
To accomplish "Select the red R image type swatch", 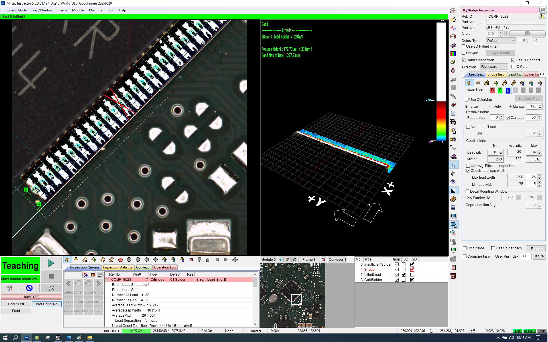I will 492,90.
